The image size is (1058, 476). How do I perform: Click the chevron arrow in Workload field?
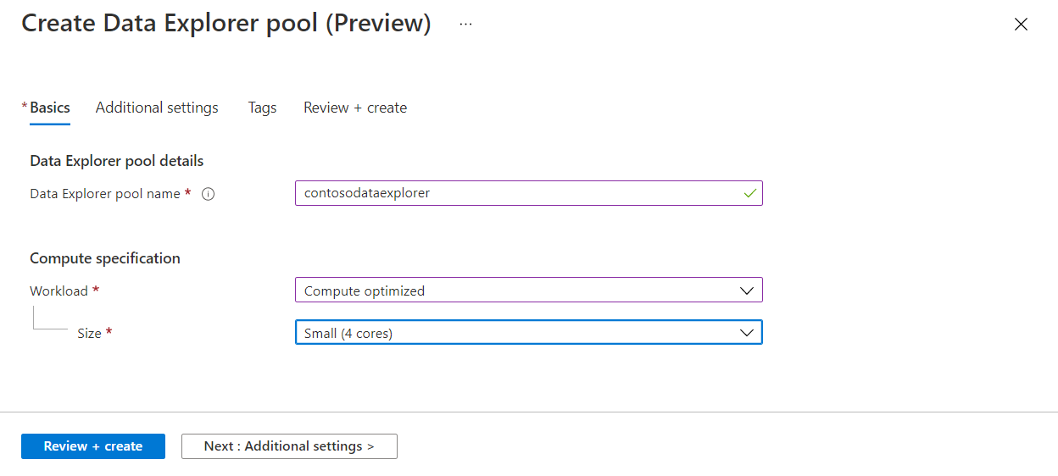(x=746, y=291)
